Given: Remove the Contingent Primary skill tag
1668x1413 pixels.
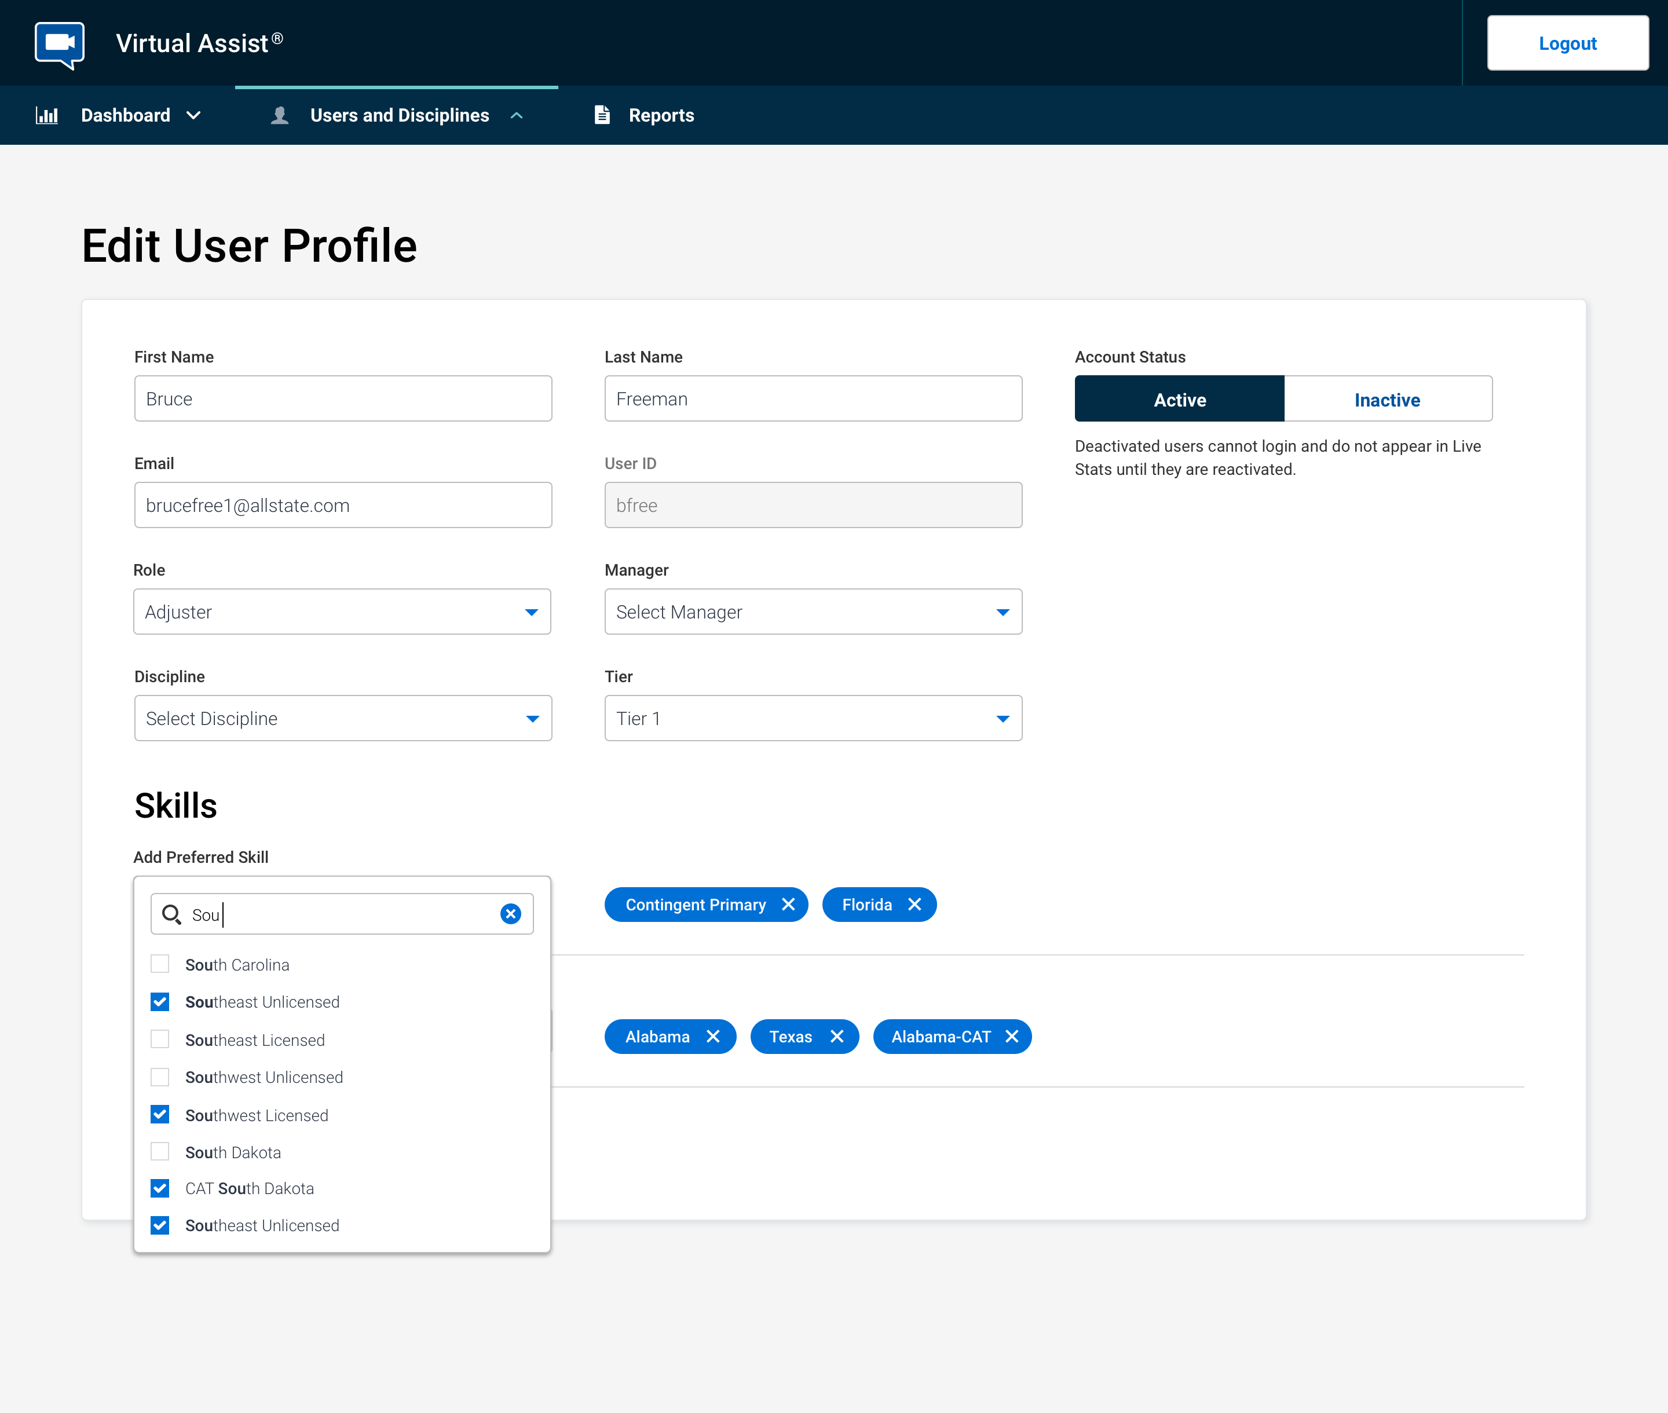Looking at the screenshot, I should pos(788,905).
